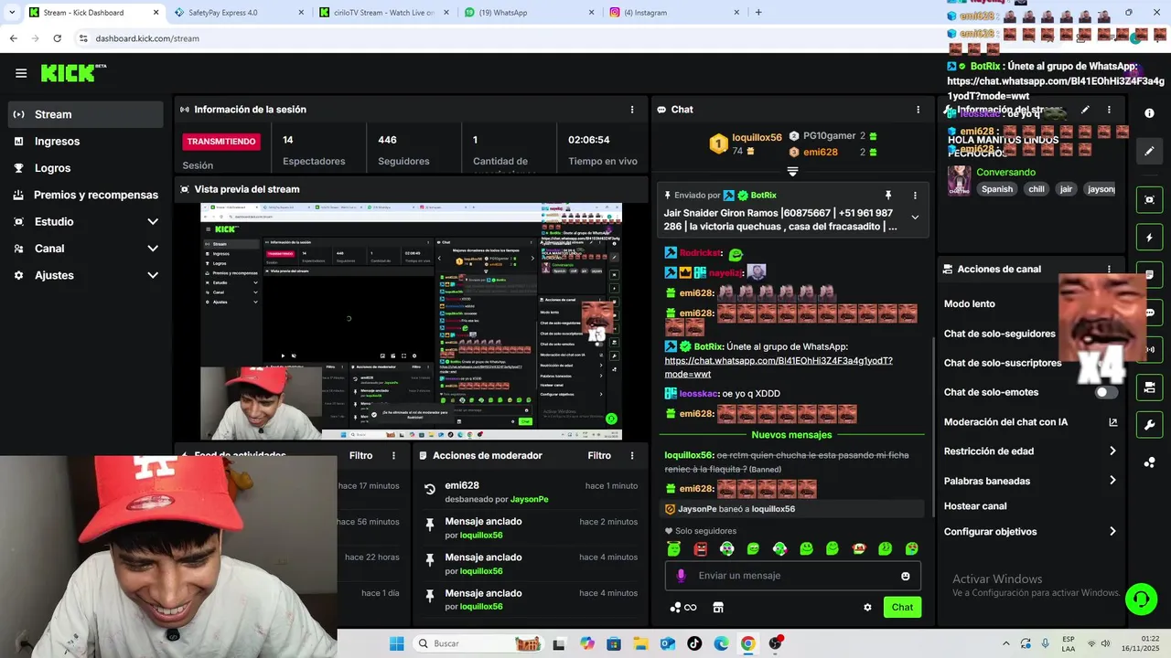This screenshot has width=1171, height=658.
Task: Click JaysonPe in emi628 unban entry
Action: (529, 500)
